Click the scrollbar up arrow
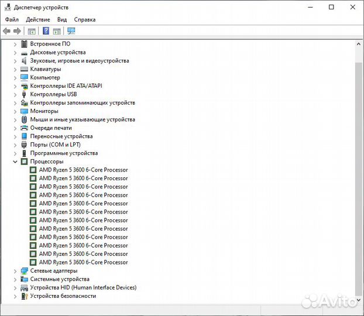 coord(358,44)
